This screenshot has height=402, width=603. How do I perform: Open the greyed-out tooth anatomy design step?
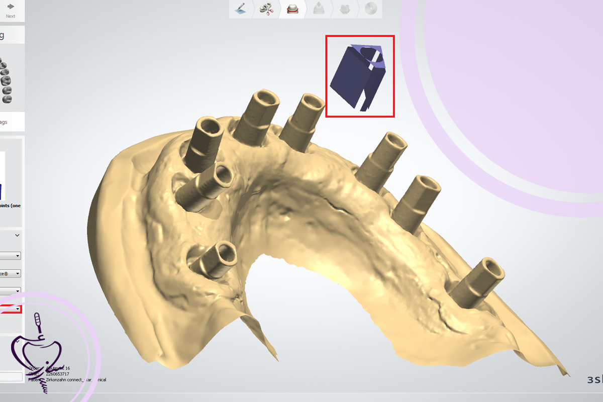coord(345,9)
